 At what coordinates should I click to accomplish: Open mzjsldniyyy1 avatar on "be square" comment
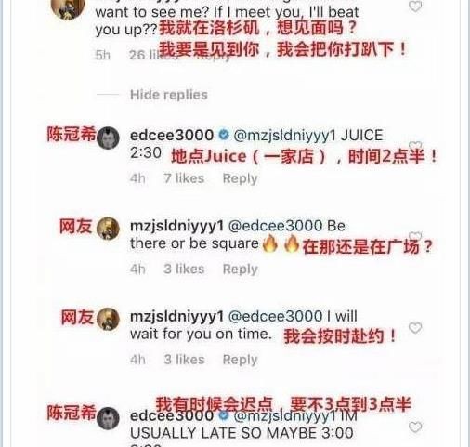tap(108, 229)
